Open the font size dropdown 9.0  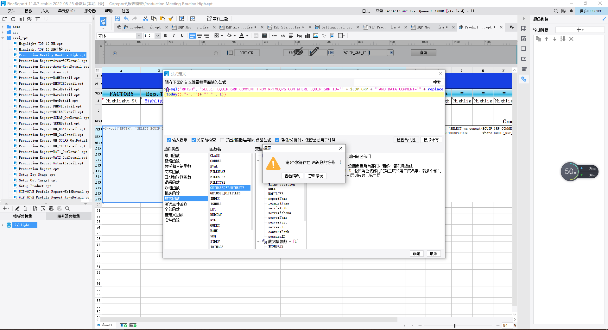click(x=157, y=36)
